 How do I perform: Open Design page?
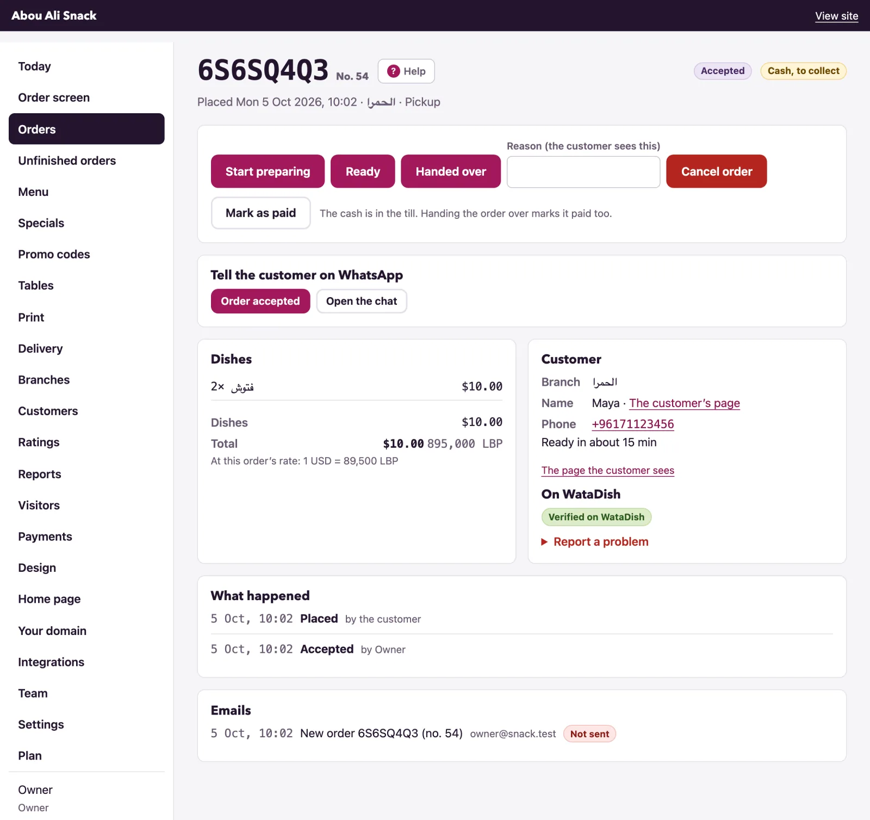86,568
